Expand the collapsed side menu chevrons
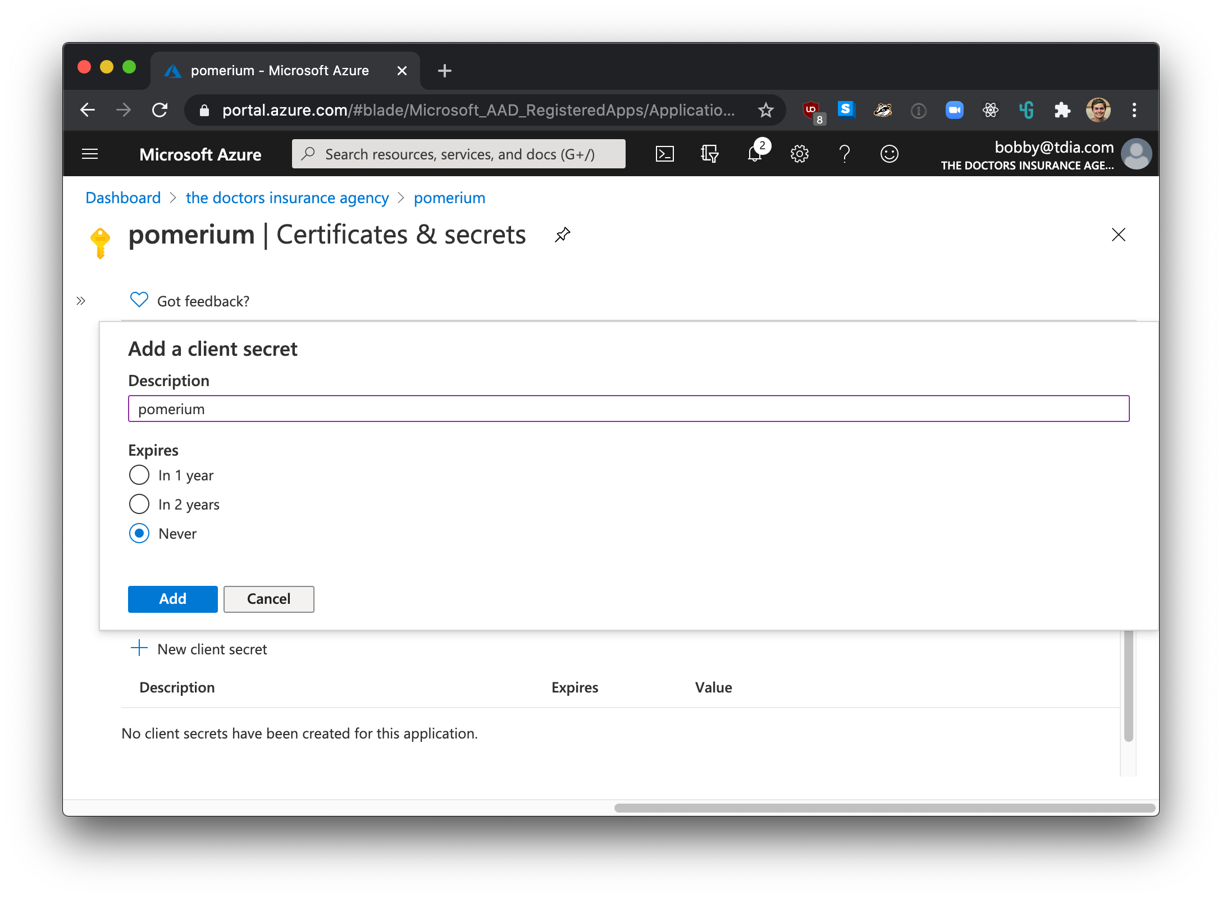 click(x=81, y=301)
